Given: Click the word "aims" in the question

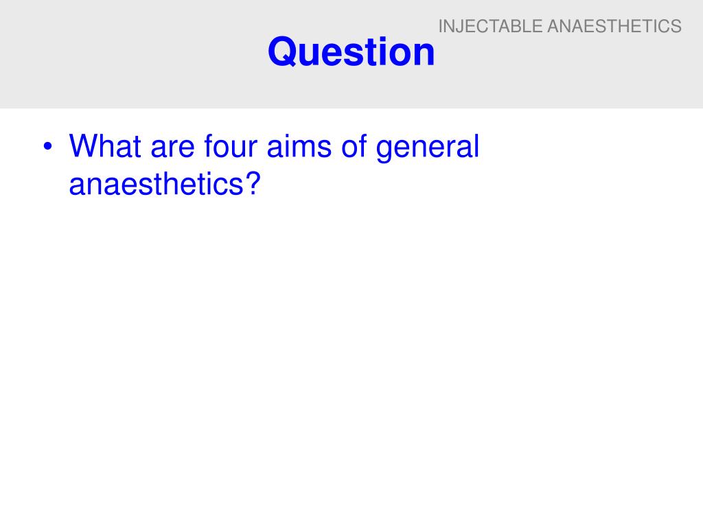Looking at the screenshot, I should click(x=299, y=146).
